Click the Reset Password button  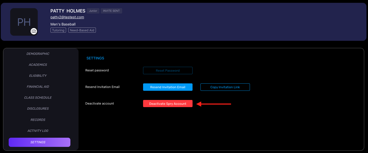168,71
